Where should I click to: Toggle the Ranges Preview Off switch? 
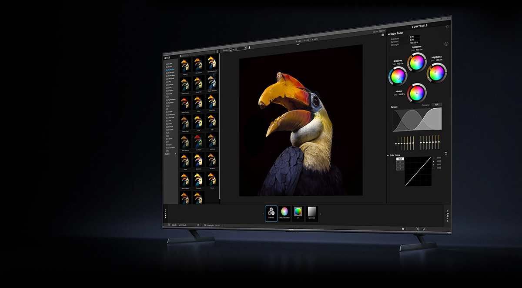[436, 104]
